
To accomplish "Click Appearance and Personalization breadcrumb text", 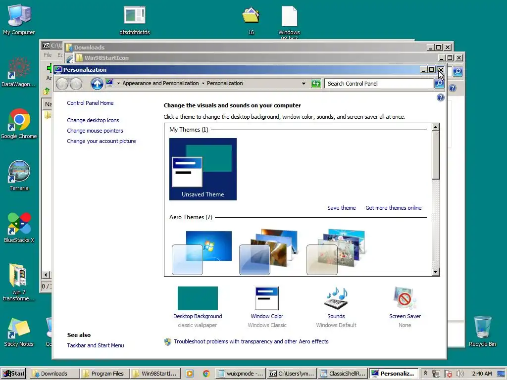I will (x=160, y=83).
